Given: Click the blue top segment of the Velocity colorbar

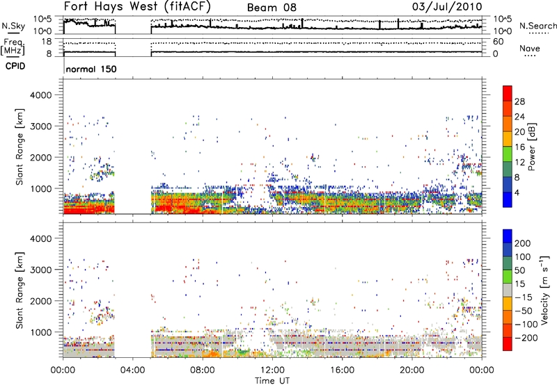Looking at the screenshot, I should pos(508,236).
